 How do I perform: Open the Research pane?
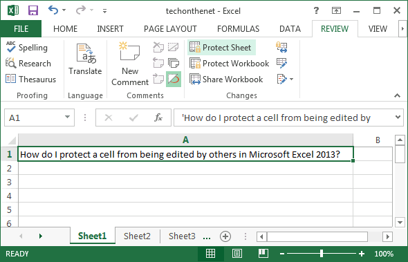coord(28,64)
